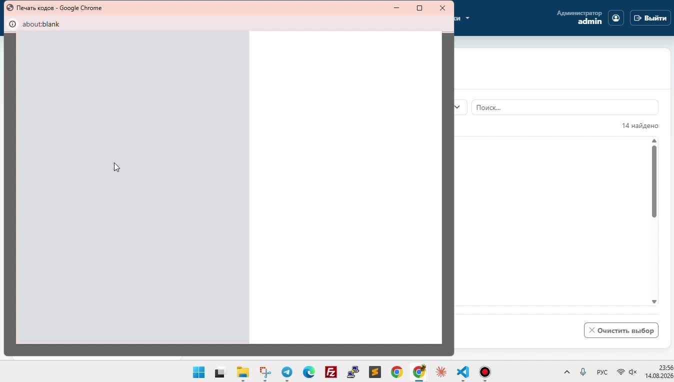
Task: Toggle the volume mute icon in tray
Action: (x=632, y=372)
